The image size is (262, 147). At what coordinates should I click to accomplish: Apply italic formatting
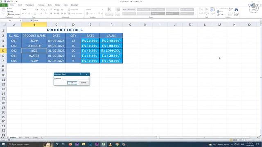(x=26, y=13)
